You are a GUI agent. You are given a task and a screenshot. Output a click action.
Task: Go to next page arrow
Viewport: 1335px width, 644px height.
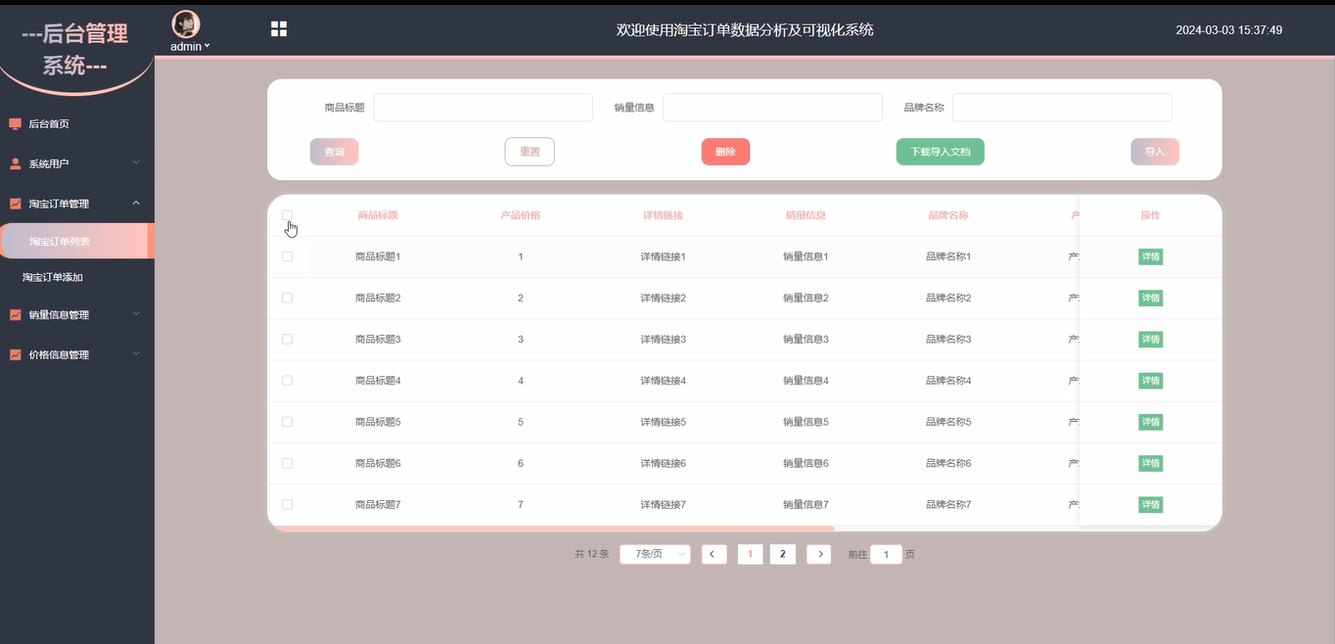[x=819, y=554]
